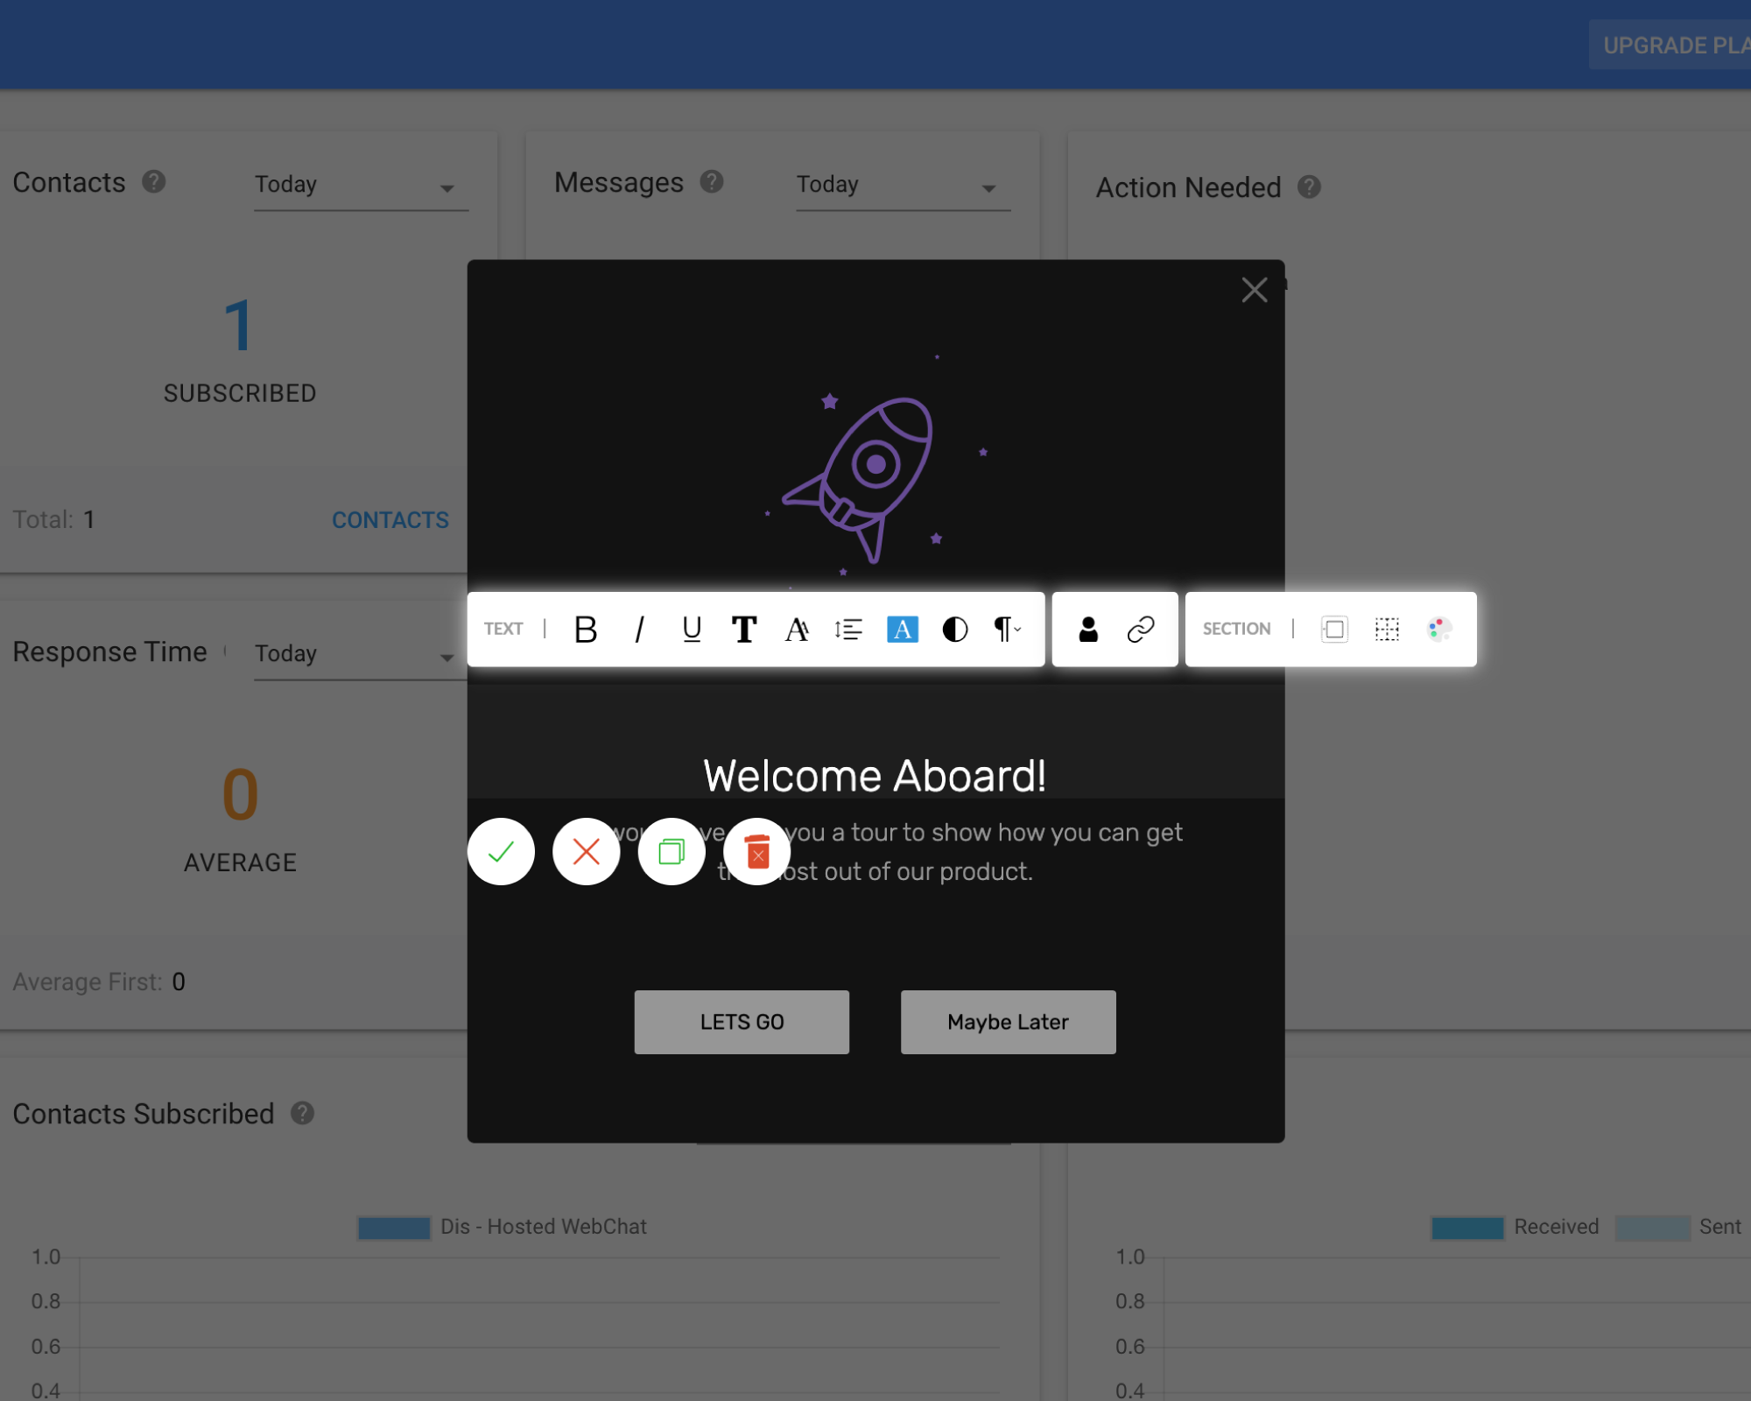The height and width of the screenshot is (1401, 1751).
Task: Open the Today dropdown for Contacts
Action: (361, 185)
